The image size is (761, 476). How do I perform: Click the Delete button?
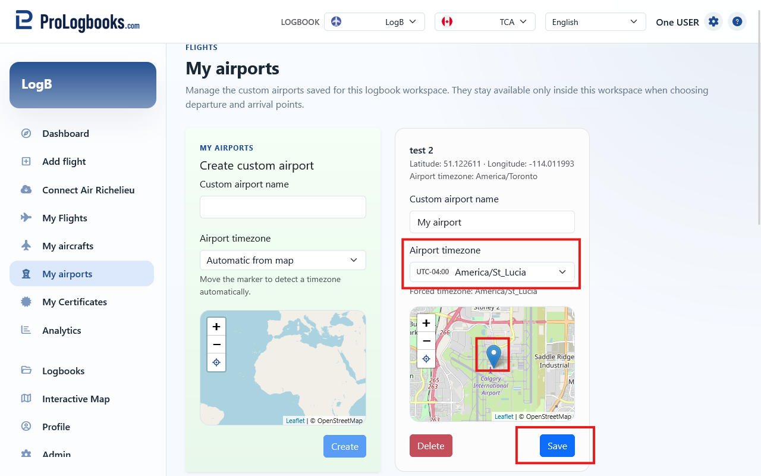point(431,446)
